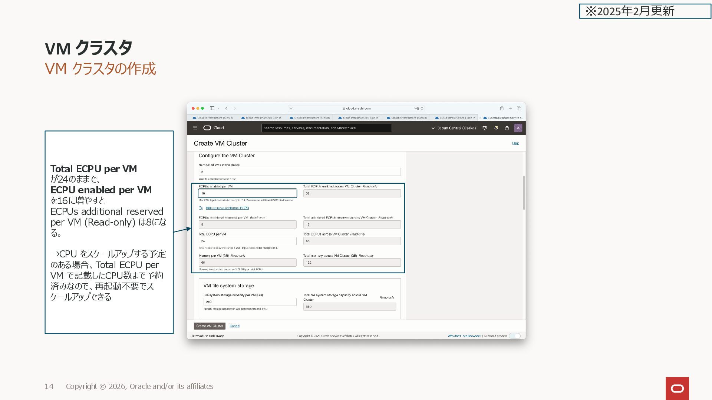Open a new Safari tab with plus
712x400 pixels.
click(x=510, y=109)
